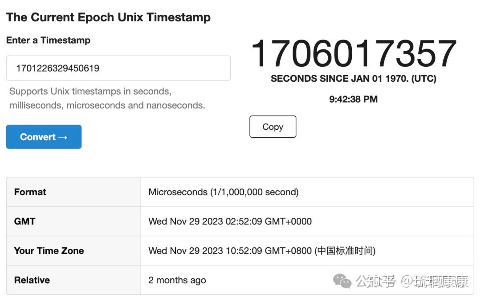Click the 'Enter a Timestamp' label

[x=48, y=40]
